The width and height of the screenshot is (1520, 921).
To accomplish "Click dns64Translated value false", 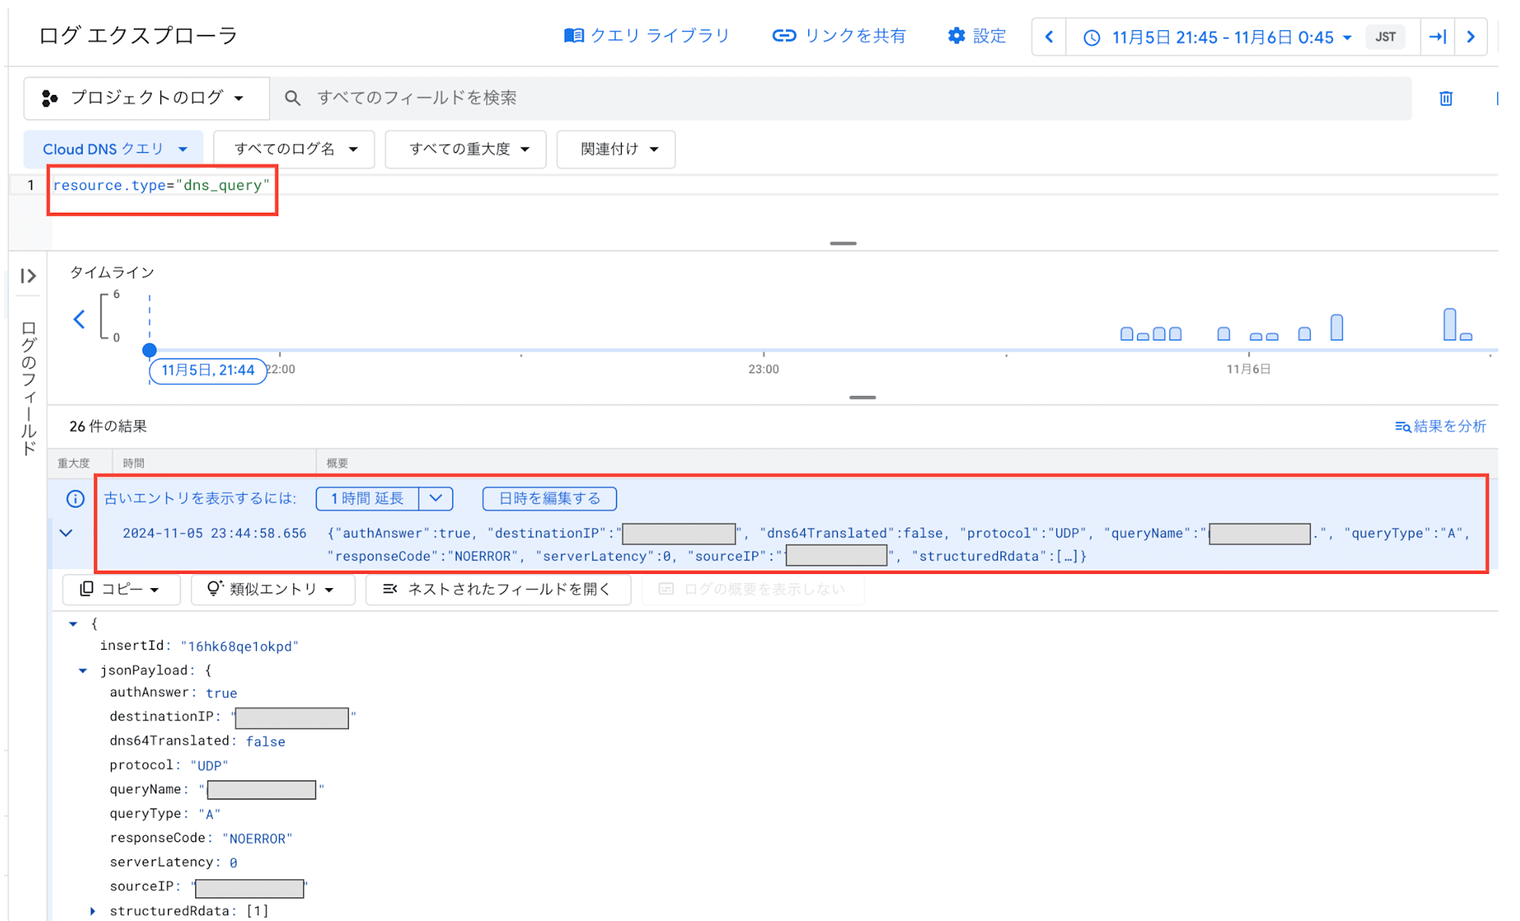I will coord(265,742).
